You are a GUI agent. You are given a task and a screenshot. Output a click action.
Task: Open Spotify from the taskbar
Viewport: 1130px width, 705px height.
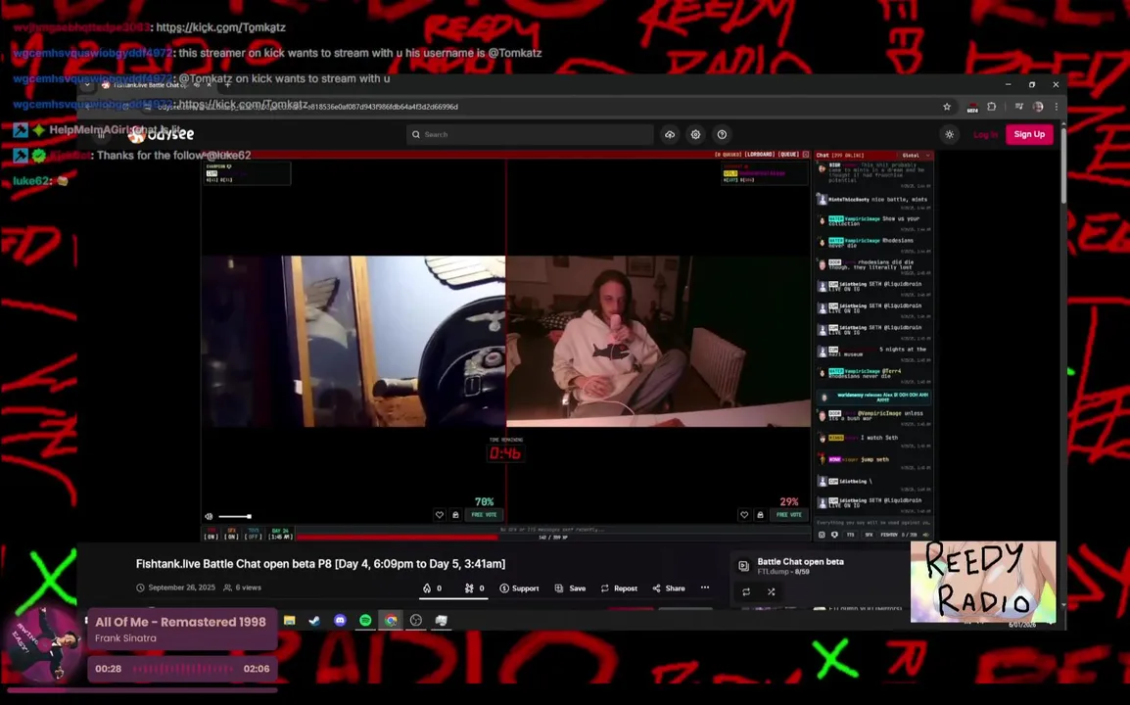click(365, 621)
